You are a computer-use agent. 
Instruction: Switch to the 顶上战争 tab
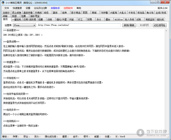[x=17, y=13]
